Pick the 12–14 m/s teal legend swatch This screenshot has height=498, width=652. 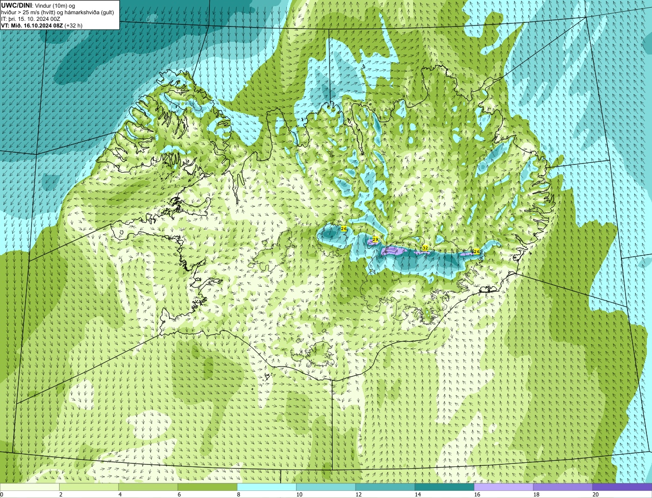point(386,487)
